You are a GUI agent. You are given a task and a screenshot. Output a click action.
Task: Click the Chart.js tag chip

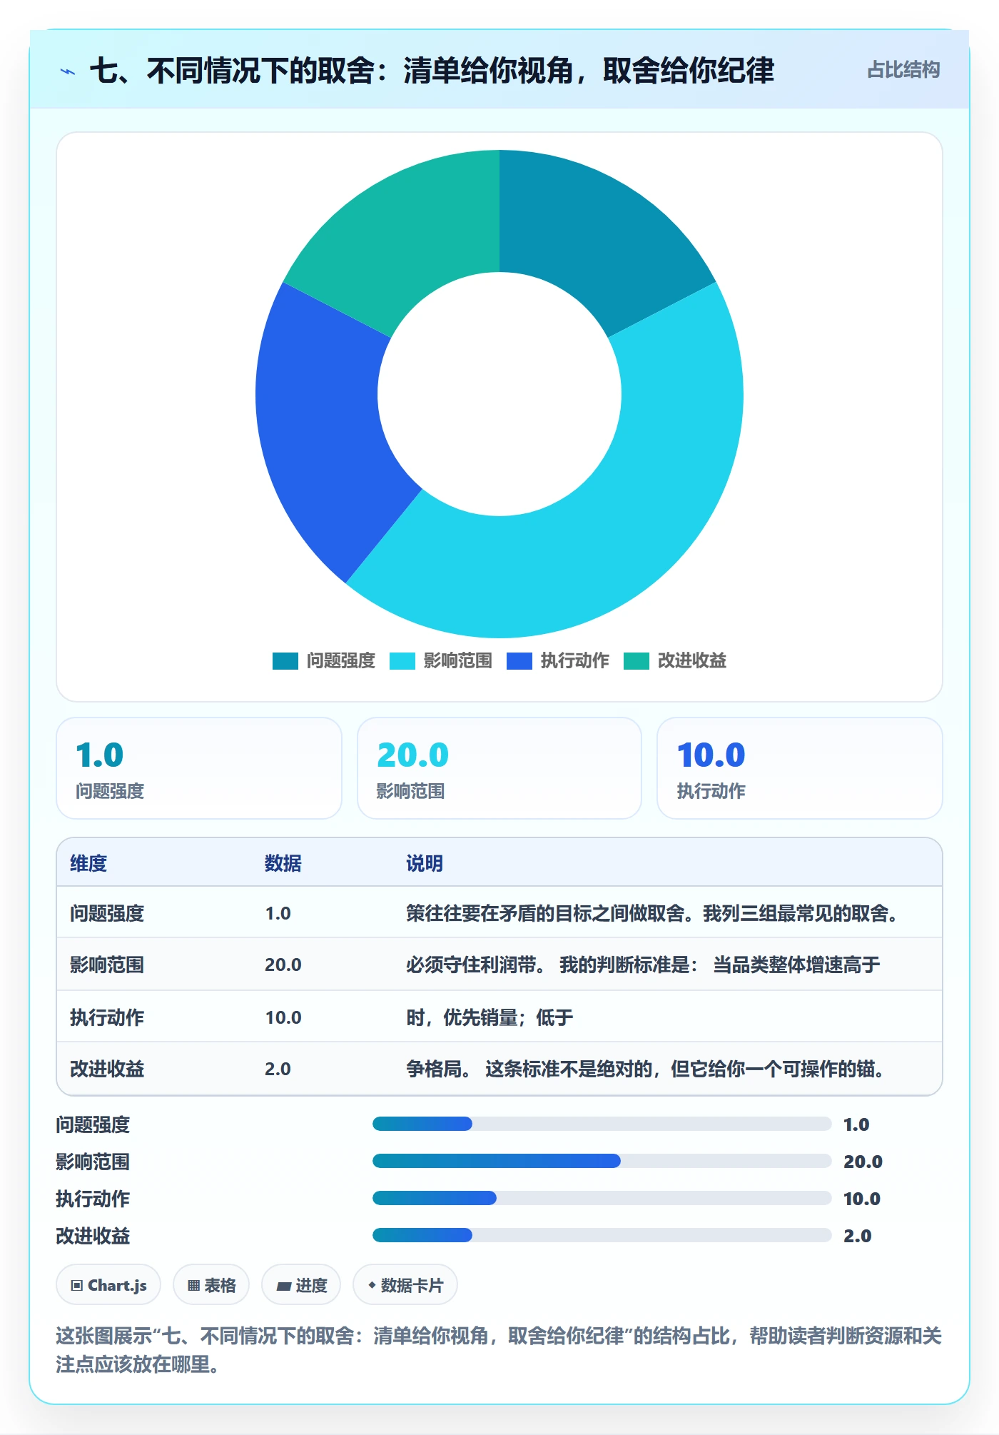coord(108,1285)
